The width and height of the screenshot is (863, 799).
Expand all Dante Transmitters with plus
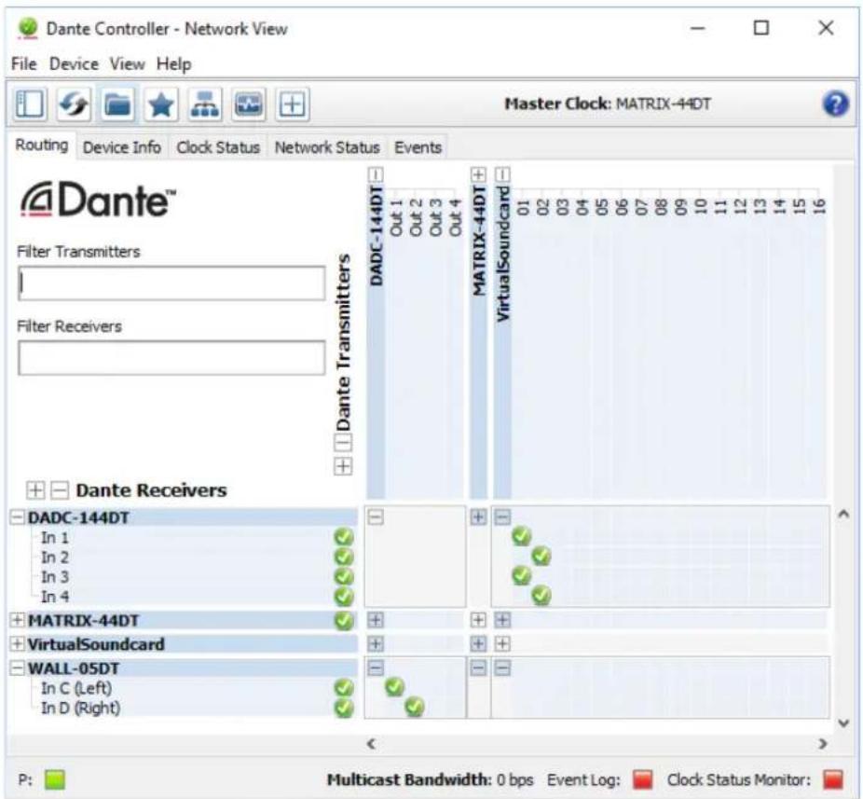point(343,466)
